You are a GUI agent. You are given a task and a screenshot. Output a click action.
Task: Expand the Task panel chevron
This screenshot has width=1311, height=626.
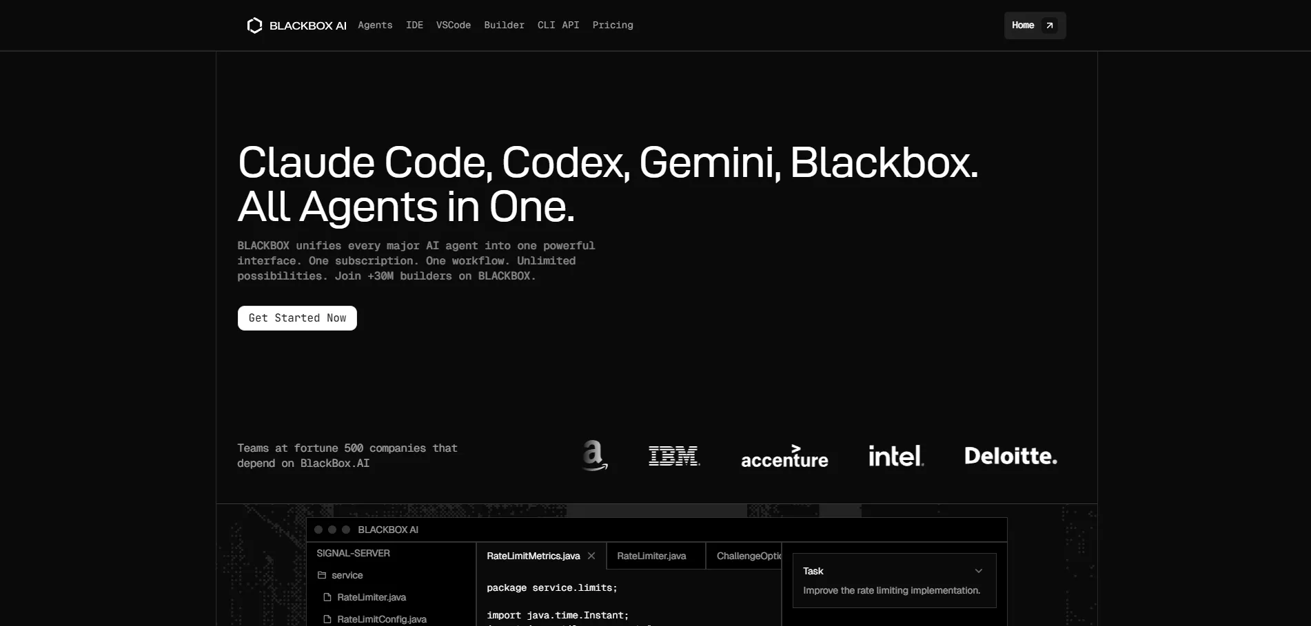click(978, 571)
